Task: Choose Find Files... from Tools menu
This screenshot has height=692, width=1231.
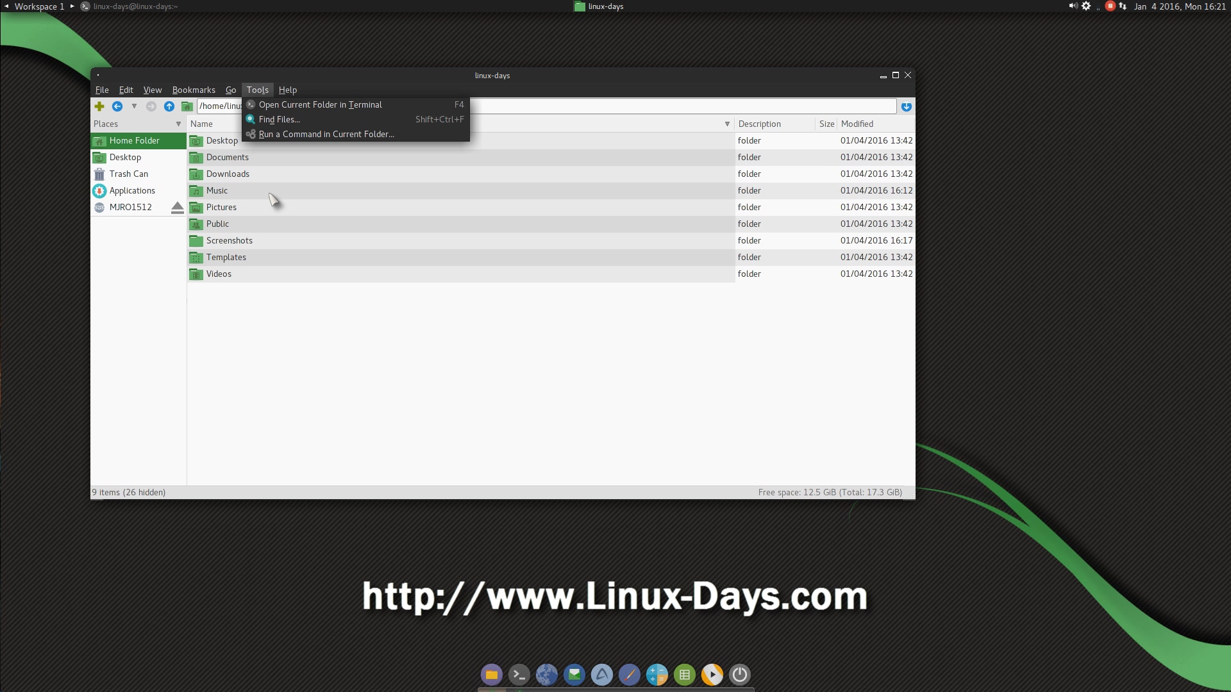Action: [x=356, y=119]
